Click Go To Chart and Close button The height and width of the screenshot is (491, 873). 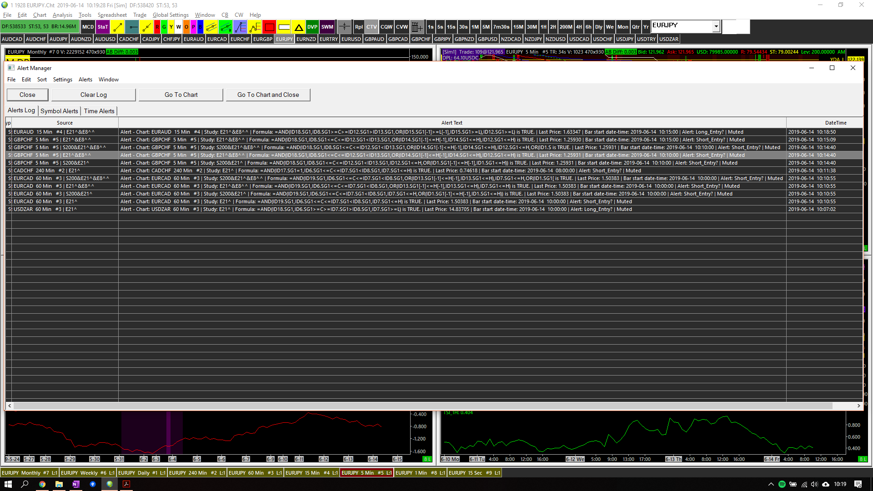pyautogui.click(x=268, y=95)
